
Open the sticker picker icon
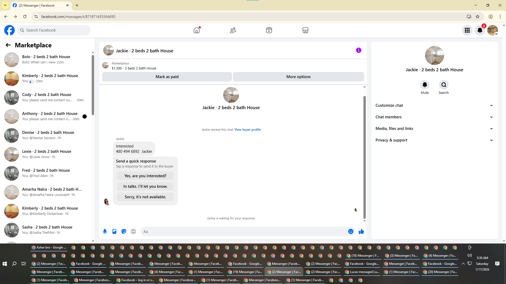pyautogui.click(x=124, y=231)
